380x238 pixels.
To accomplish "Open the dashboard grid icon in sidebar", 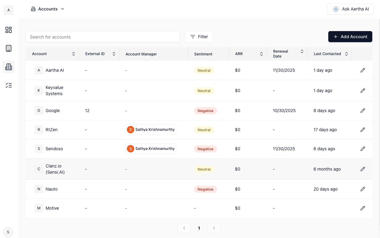I will point(9,30).
